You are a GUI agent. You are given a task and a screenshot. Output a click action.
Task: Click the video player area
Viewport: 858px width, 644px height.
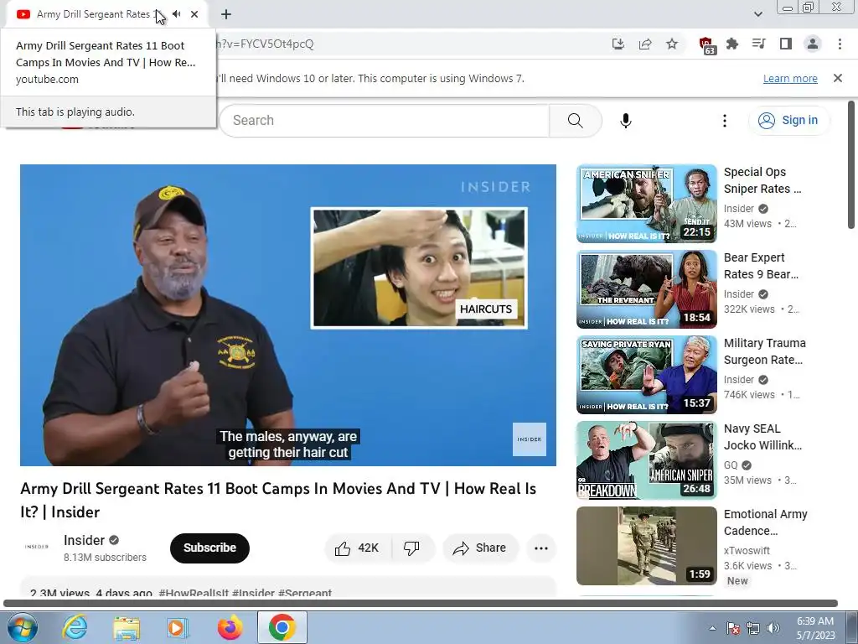(x=288, y=315)
